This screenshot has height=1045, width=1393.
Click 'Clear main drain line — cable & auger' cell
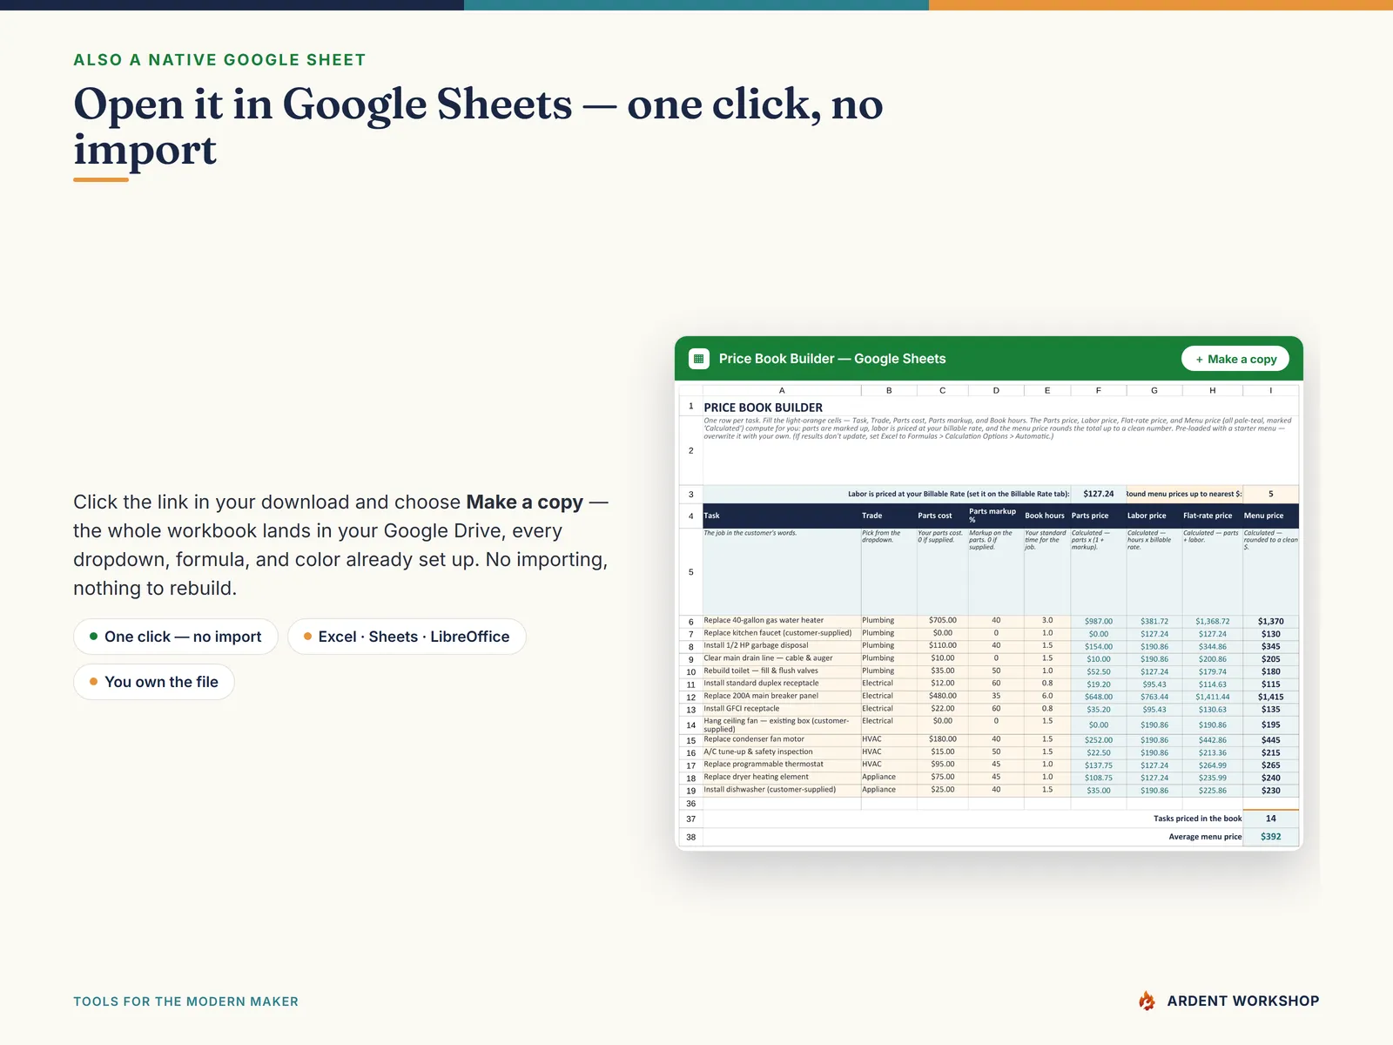(x=782, y=658)
